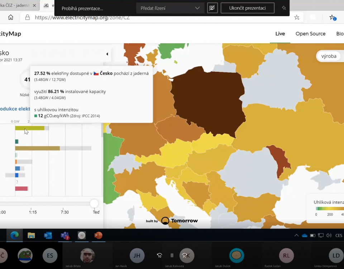Click the 1:15 timeline label

(x=33, y=212)
